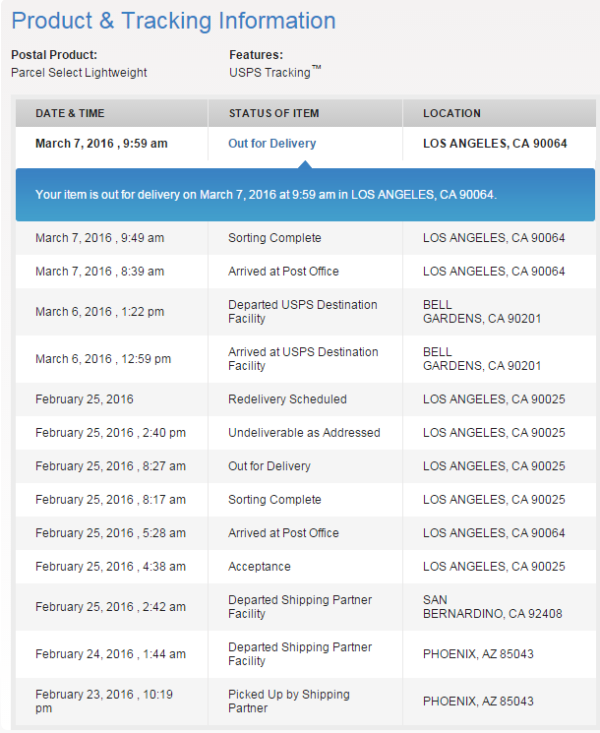Click the Parcel Select Lightweight text
The width and height of the screenshot is (600, 733).
(79, 73)
